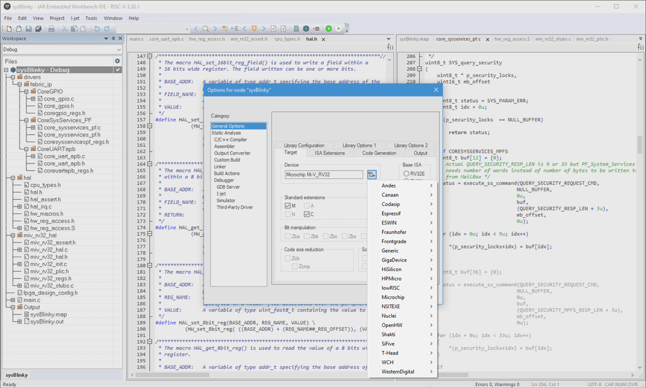Viewport: 646px width, 388px height.
Task: Click the Device name input field
Action: click(x=324, y=175)
